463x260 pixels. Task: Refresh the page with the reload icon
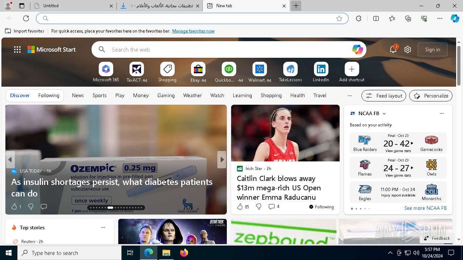(26, 18)
